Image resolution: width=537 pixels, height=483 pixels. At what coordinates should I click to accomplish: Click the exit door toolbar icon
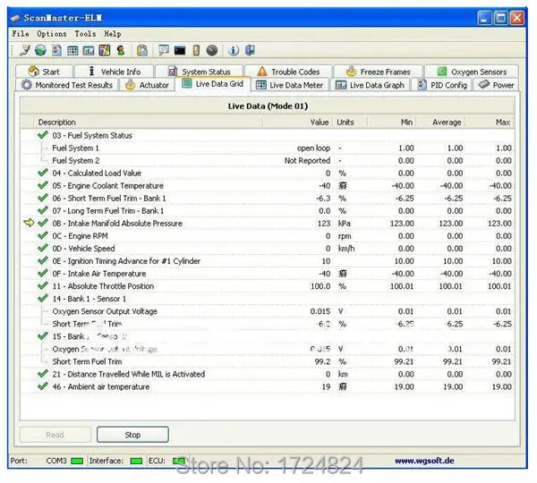pyautogui.click(x=250, y=50)
